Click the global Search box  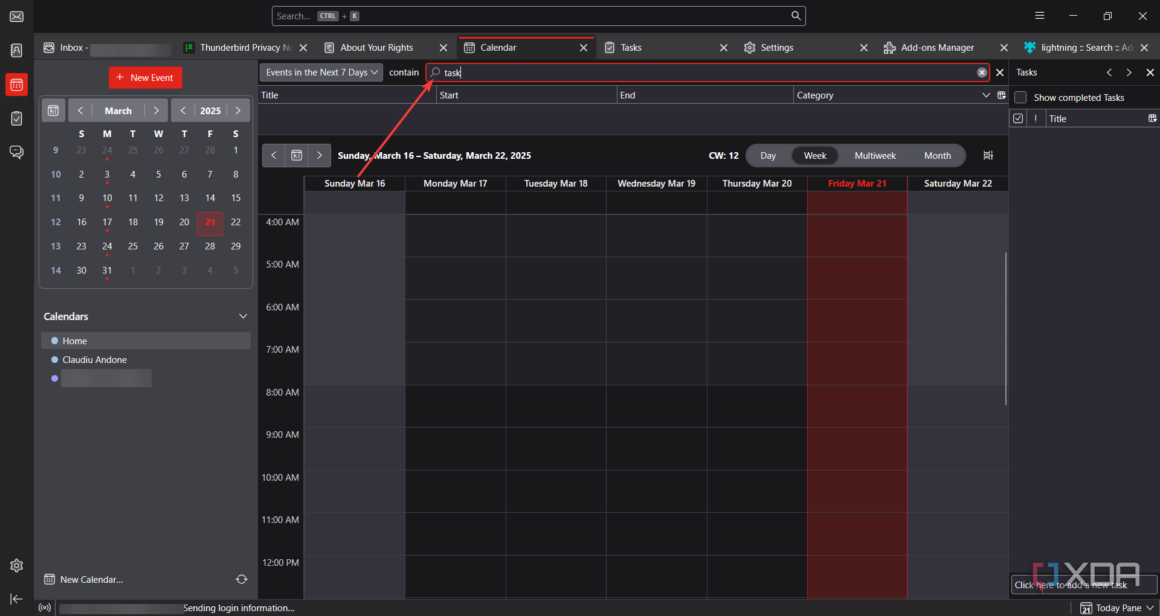pyautogui.click(x=538, y=16)
